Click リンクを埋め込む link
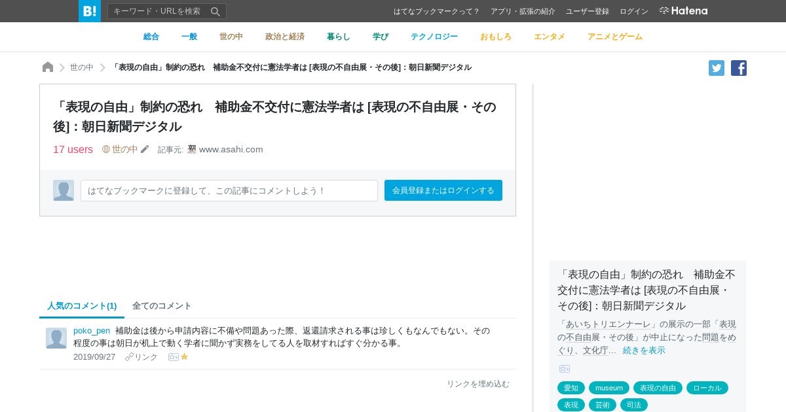The image size is (786, 412). pyautogui.click(x=478, y=384)
